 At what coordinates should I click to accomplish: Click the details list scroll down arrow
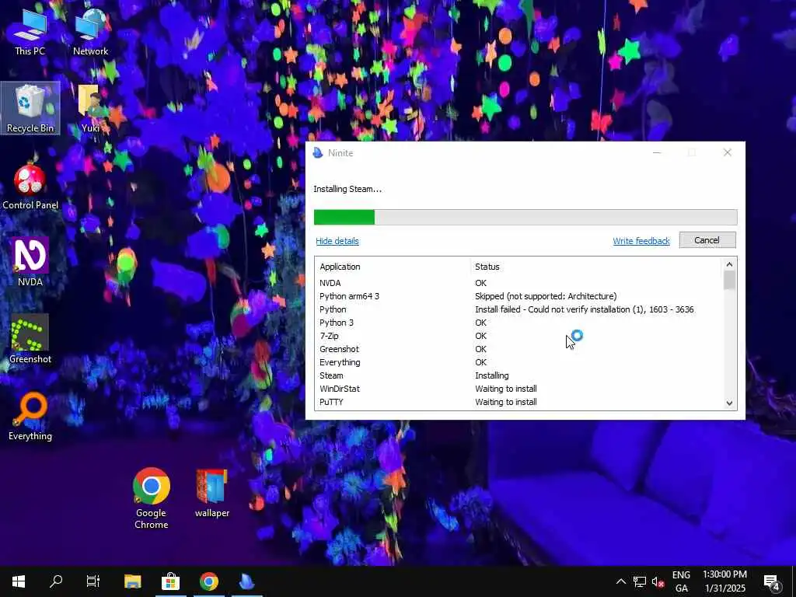pyautogui.click(x=729, y=403)
